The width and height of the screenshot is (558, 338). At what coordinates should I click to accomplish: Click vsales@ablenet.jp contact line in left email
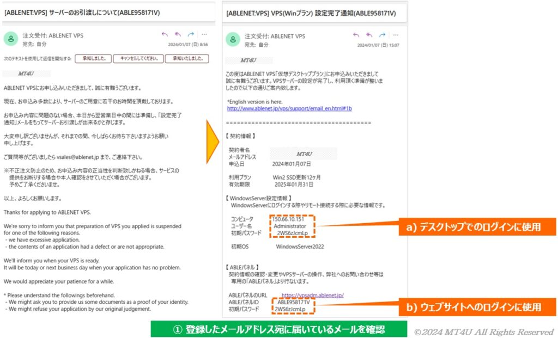point(74,157)
